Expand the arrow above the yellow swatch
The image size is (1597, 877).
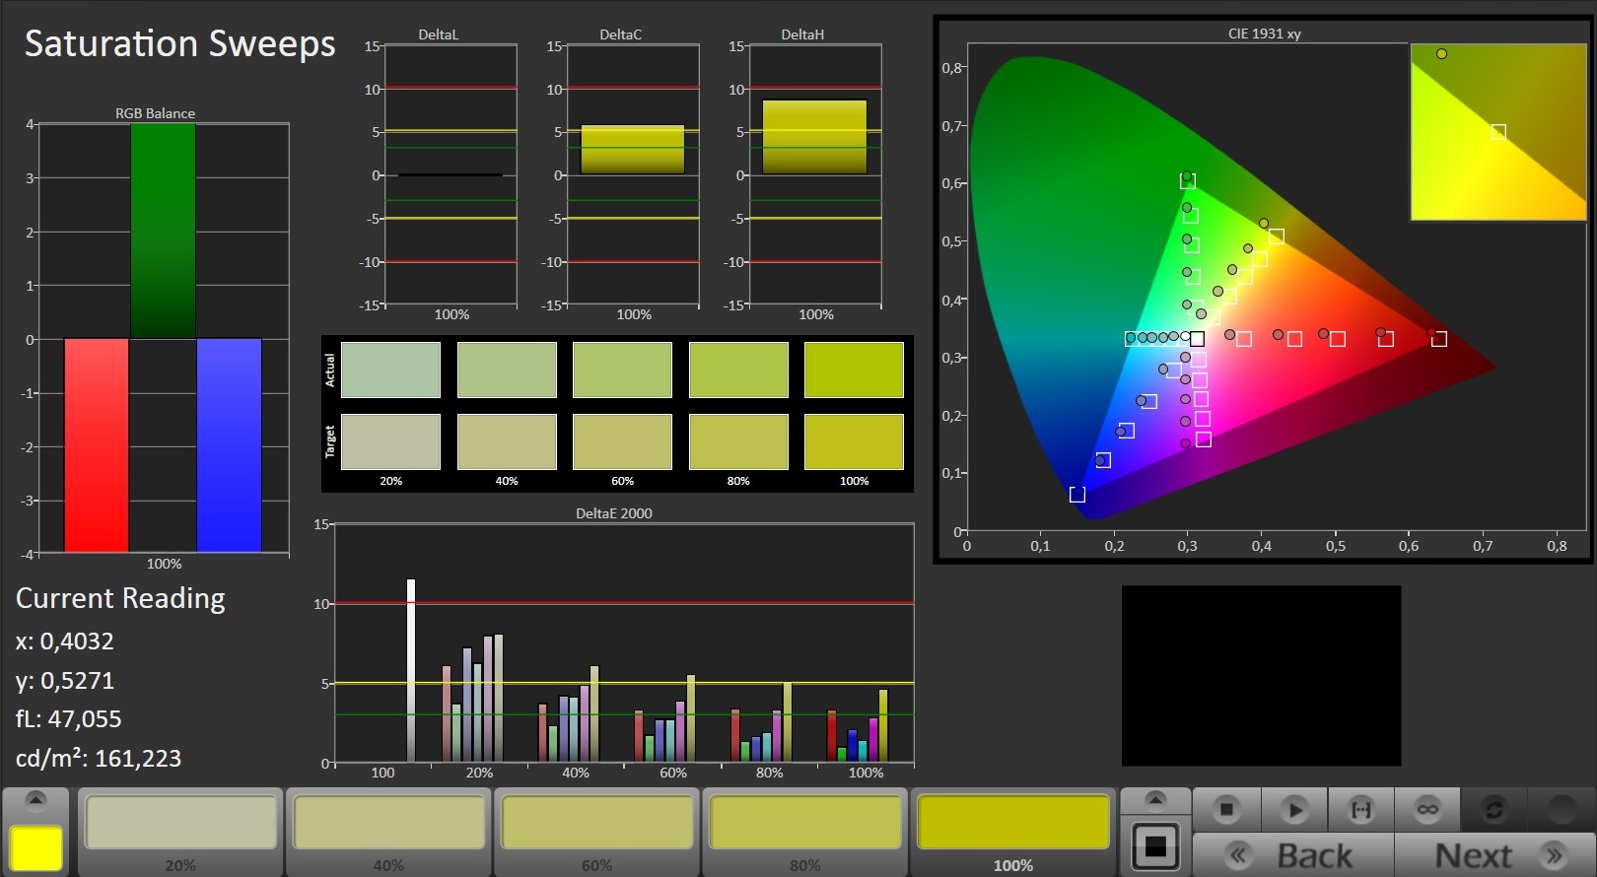pyautogui.click(x=35, y=799)
